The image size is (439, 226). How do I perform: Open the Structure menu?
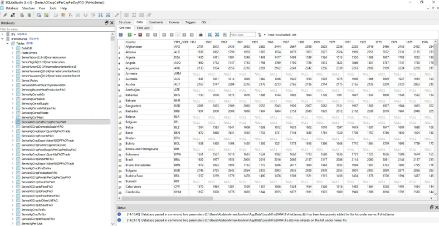(x=28, y=8)
